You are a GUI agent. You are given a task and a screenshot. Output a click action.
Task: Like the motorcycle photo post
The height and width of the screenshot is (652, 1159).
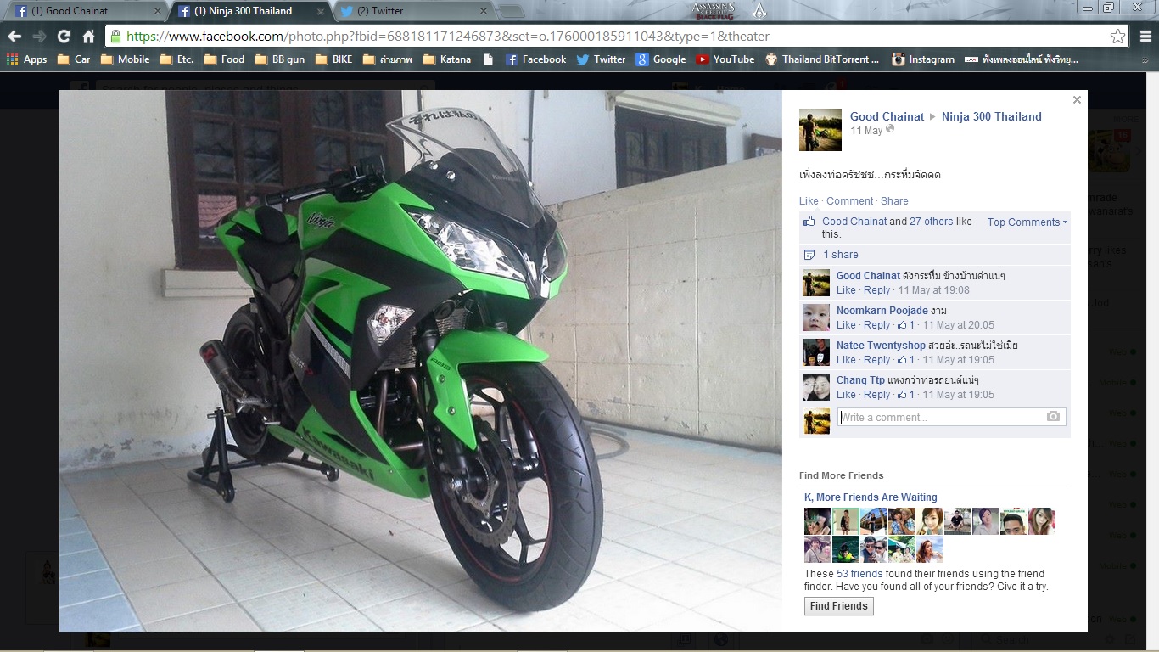[809, 201]
